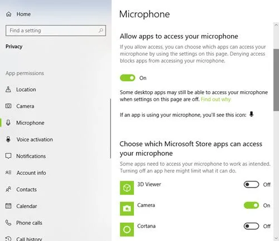
Task: Click the Home icon in sidebar
Action: [8, 14]
